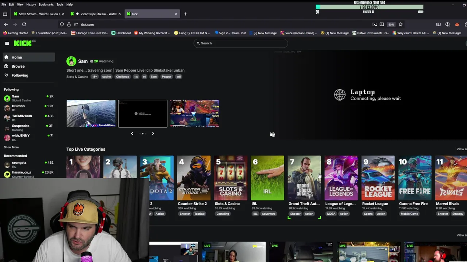This screenshot has width=467, height=262.
Task: Click the Gambling tag under Slots & Casino
Action: point(223,214)
